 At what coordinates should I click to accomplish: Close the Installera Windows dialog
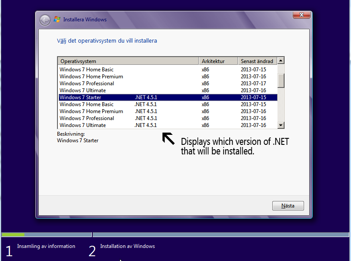(x=301, y=15)
